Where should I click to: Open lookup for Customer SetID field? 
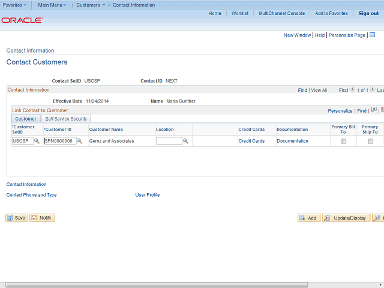[x=37, y=141]
